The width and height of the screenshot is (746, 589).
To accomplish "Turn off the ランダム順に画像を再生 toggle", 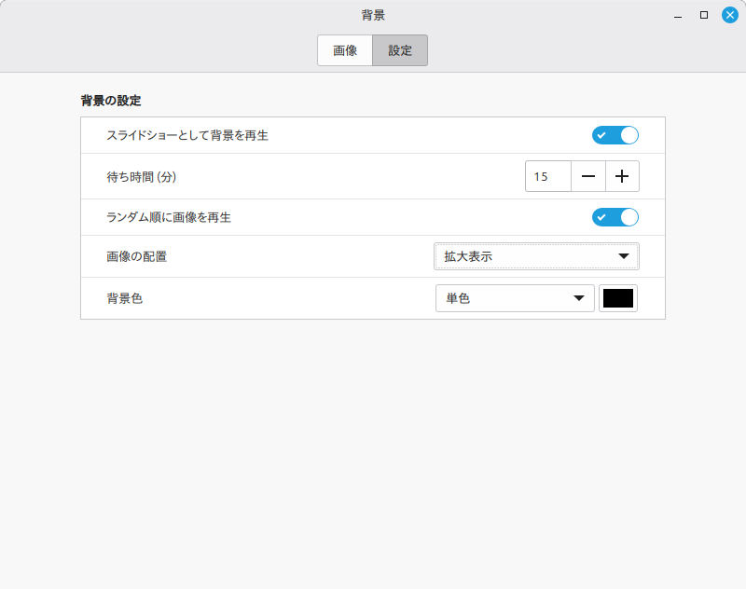I will [615, 217].
